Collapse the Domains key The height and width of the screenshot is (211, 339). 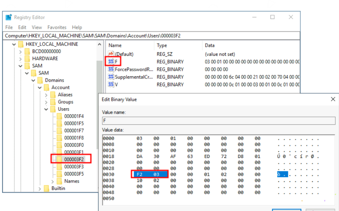pos(33,80)
